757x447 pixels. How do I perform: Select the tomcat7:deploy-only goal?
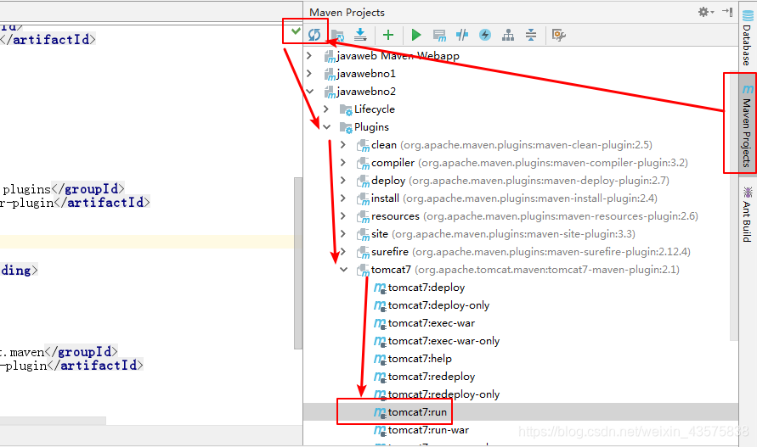coord(438,305)
